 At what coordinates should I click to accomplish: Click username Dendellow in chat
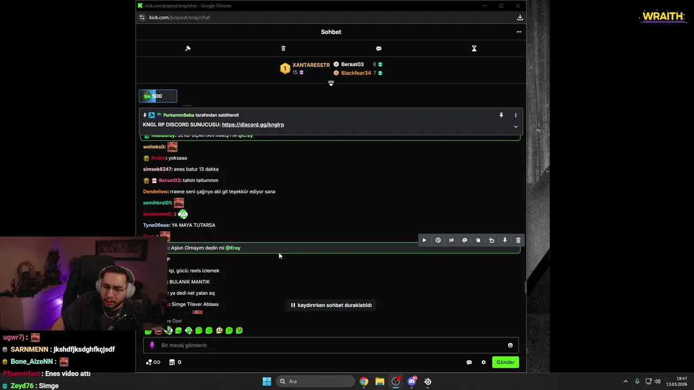156,192
